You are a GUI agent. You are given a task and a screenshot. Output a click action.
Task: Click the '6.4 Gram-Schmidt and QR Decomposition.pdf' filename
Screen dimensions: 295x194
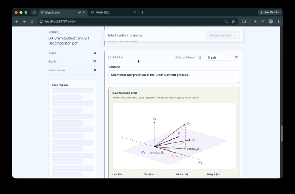pyautogui.click(x=69, y=41)
